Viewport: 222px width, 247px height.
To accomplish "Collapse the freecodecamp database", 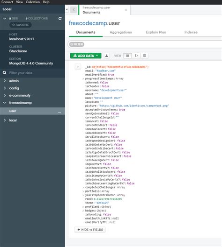I will tap(5, 103).
